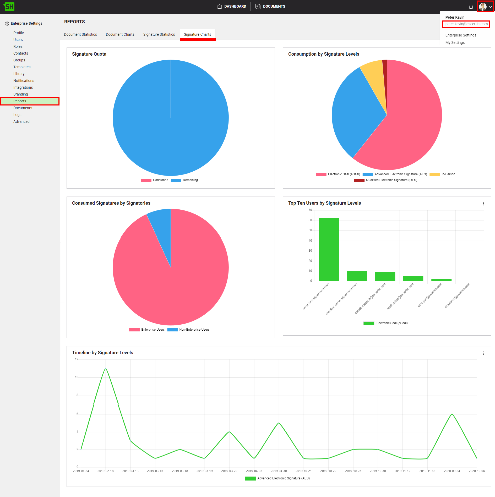Viewport: 495px width, 497px height.
Task: Switch to Signature Statistics tab
Action: (x=159, y=35)
